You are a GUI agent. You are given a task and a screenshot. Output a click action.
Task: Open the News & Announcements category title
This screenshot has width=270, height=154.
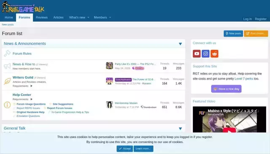25,44
